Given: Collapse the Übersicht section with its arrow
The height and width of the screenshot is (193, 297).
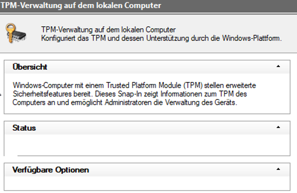Looking at the screenshot, I should [x=278, y=67].
